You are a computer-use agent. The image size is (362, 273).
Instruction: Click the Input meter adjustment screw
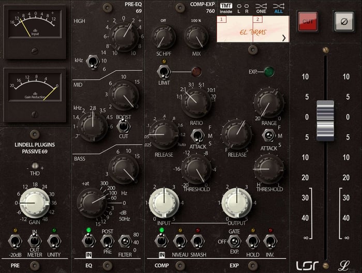coord(35,51)
